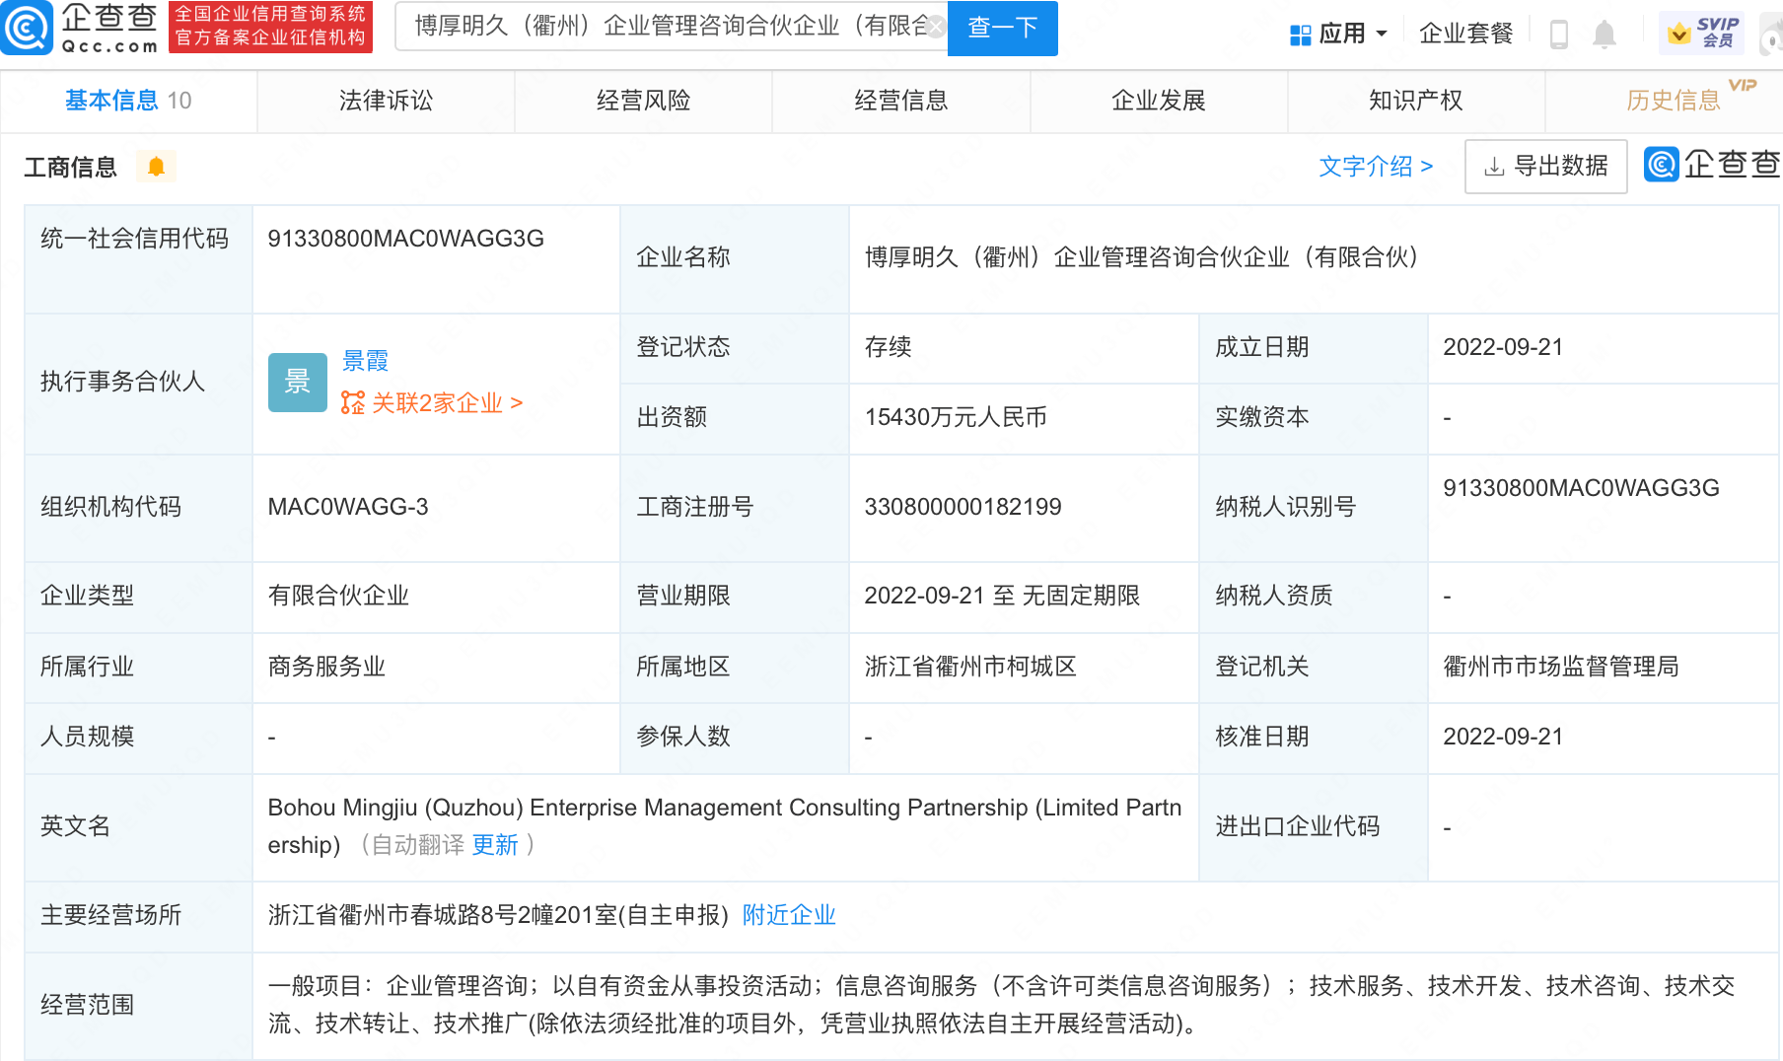Screen dimensions: 1783x1061
Task: Open the 附近企业 nearby companies link
Action: (789, 915)
